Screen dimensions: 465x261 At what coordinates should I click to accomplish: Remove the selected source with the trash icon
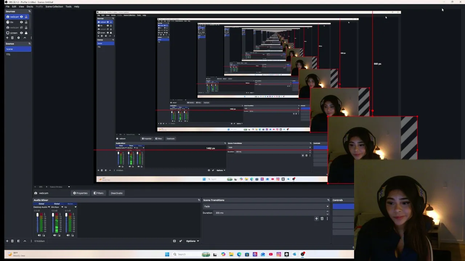[12, 38]
